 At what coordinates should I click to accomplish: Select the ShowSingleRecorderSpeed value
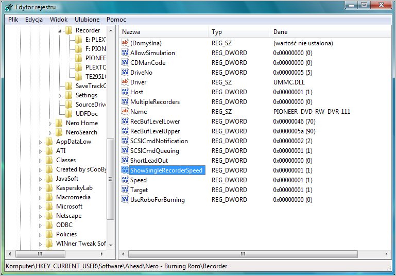click(x=166, y=170)
